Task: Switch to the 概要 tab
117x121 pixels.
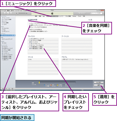Action: (36, 16)
